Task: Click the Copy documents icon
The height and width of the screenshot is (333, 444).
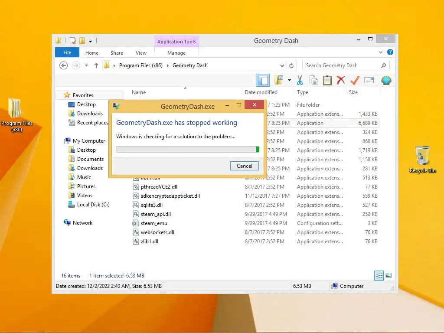Action: coord(313,80)
